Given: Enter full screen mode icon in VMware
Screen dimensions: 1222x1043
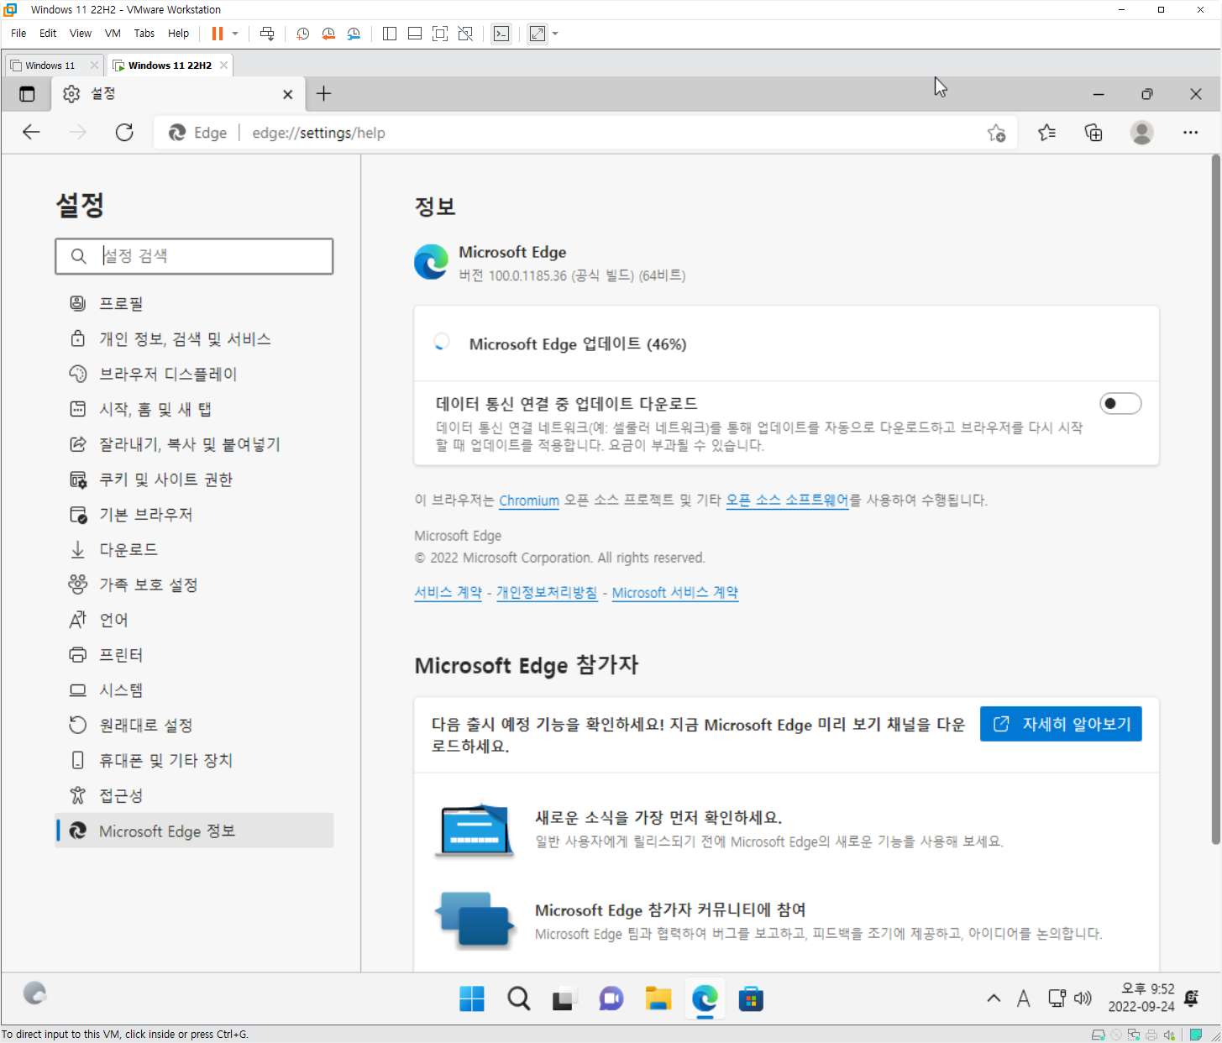Looking at the screenshot, I should [x=440, y=34].
